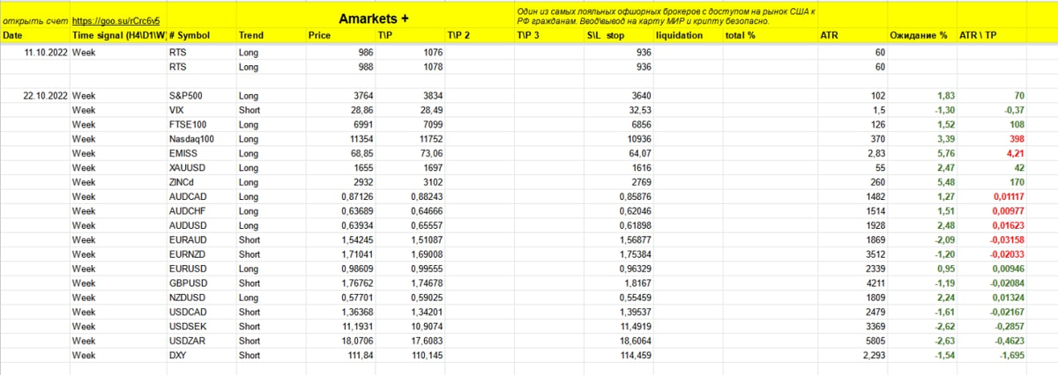This screenshot has height=375, width=1058.
Task: Click the Nasdaq100 red value 398
Action: pos(1015,139)
